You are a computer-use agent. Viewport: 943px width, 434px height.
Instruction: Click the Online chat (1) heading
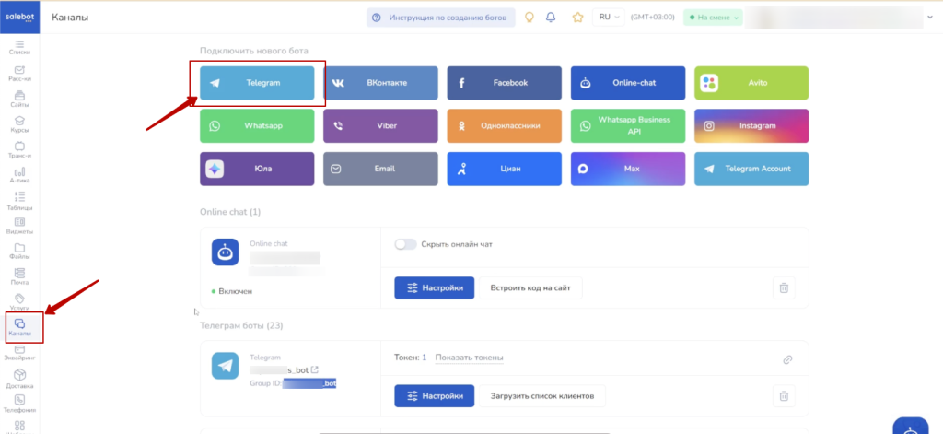click(x=229, y=212)
